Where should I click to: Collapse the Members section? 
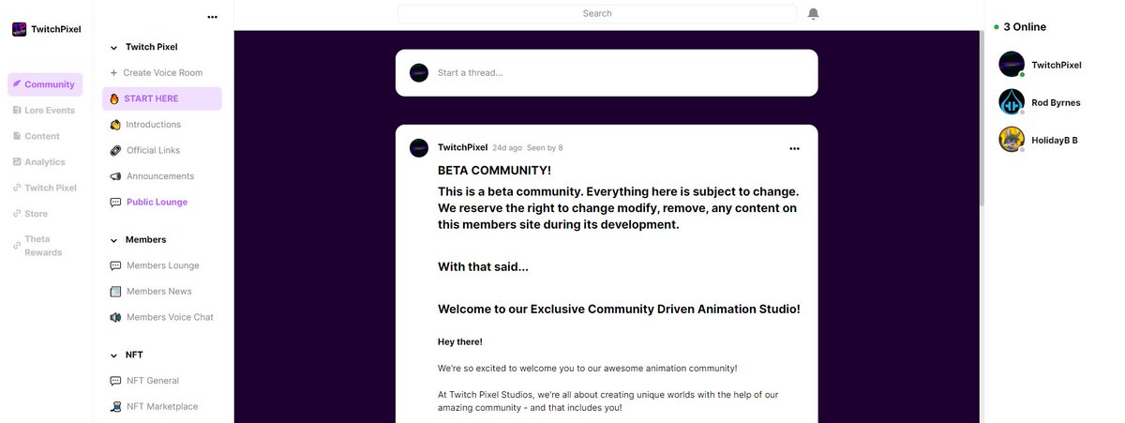114,240
